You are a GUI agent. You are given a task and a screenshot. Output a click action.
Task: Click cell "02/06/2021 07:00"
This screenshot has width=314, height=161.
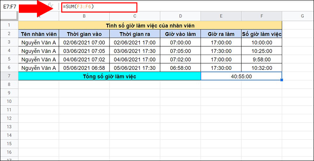84,42
